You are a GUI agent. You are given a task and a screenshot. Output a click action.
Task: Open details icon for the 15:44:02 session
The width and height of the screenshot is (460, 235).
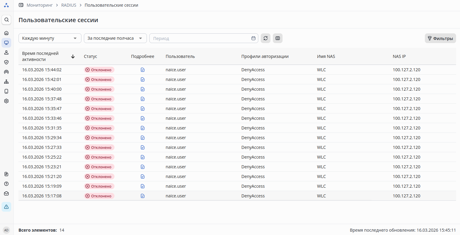[x=143, y=70]
